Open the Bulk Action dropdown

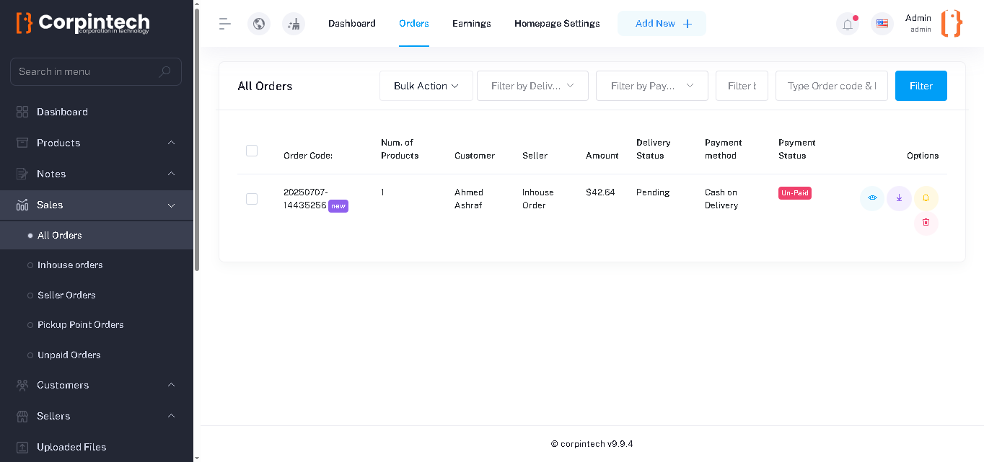(426, 85)
